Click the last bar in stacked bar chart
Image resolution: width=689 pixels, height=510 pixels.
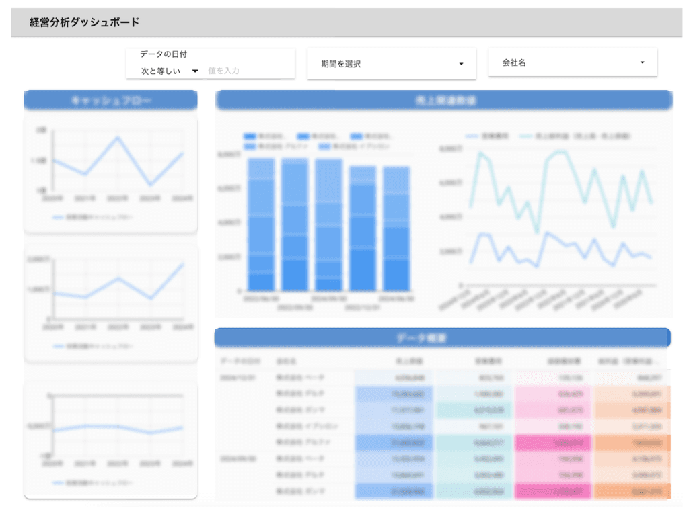pos(396,228)
